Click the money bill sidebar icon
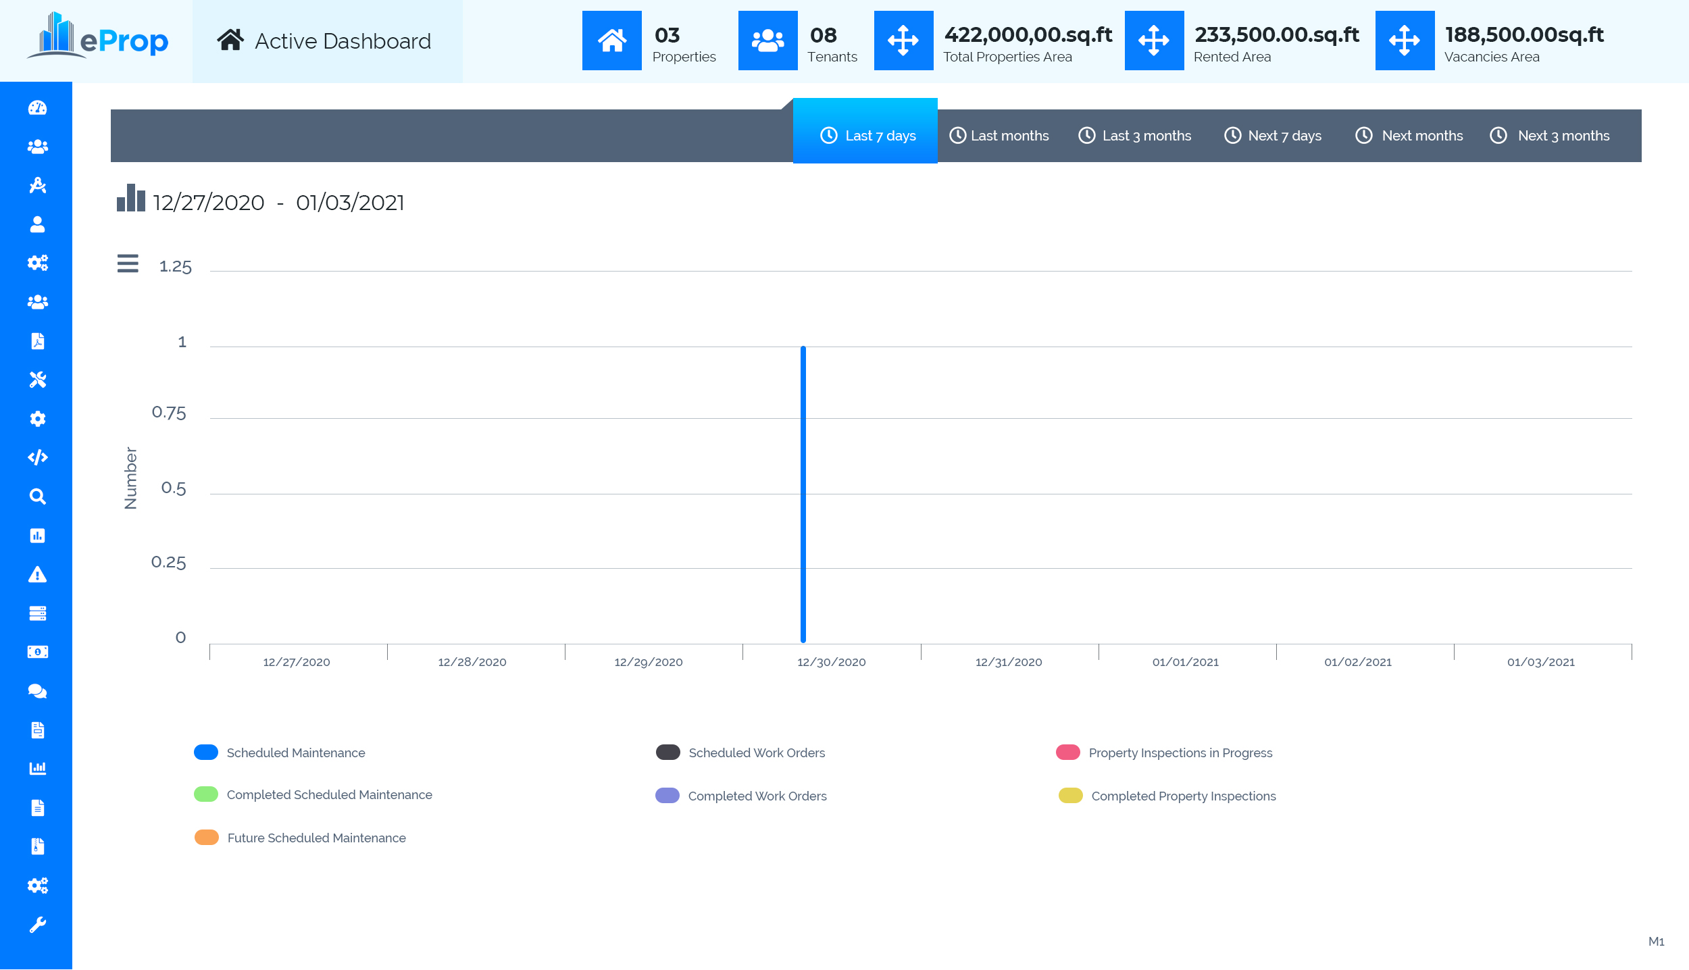 [38, 653]
